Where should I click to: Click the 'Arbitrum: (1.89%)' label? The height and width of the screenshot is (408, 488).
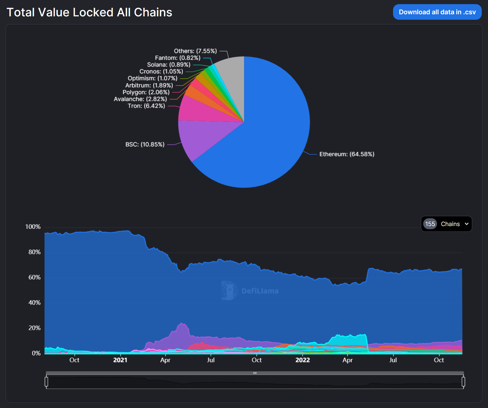[149, 85]
